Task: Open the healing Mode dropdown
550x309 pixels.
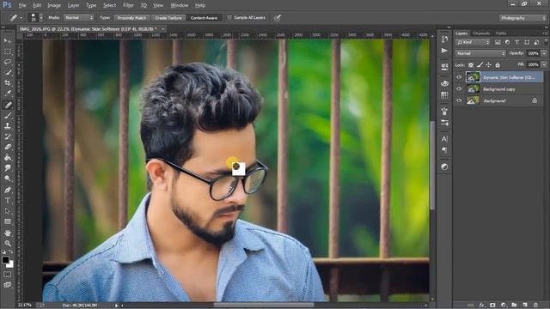Action: click(79, 17)
